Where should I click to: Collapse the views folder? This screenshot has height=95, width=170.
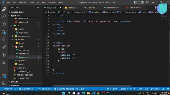pos(25,47)
